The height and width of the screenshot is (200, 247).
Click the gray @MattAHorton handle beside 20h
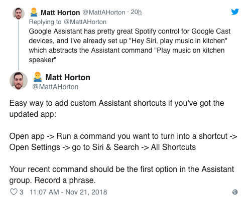pos(104,13)
